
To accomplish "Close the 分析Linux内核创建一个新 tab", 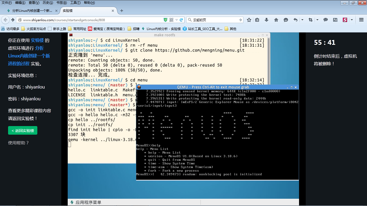I will 56,11.
